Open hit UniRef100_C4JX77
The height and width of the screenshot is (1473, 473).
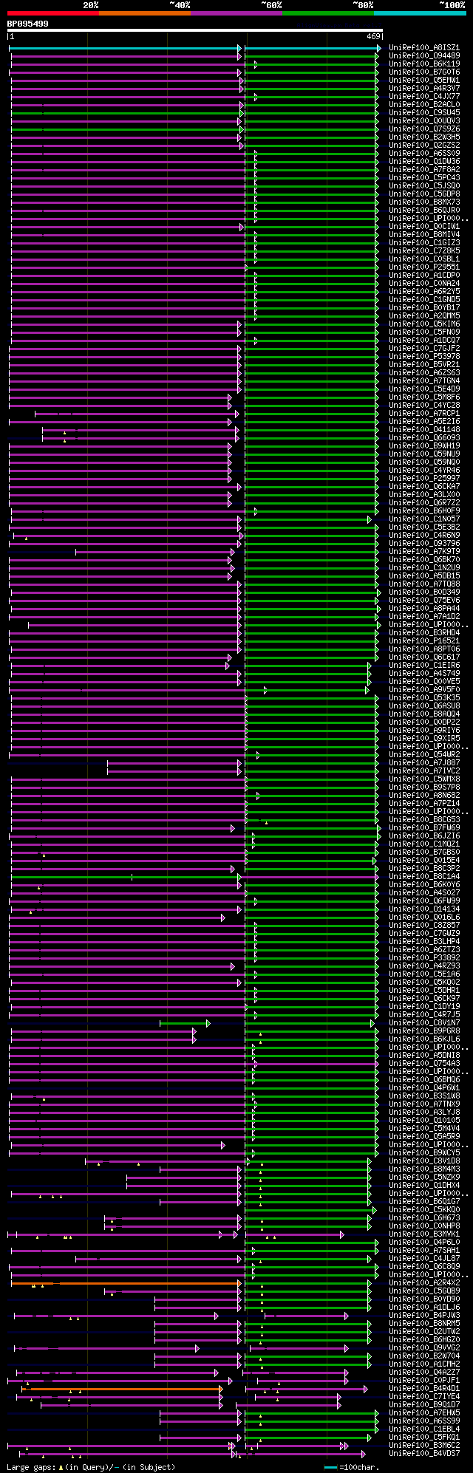424,96
